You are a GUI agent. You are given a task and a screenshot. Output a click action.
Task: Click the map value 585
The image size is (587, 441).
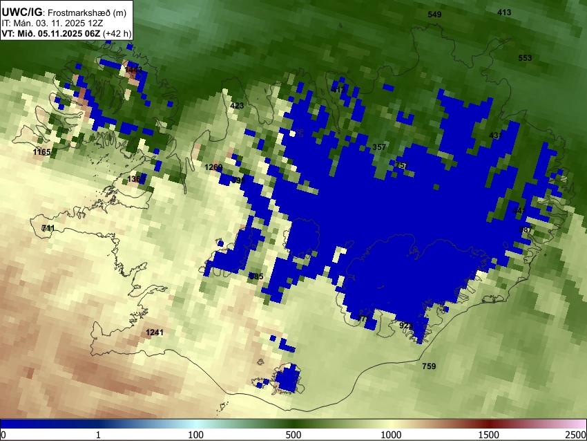[256, 276]
